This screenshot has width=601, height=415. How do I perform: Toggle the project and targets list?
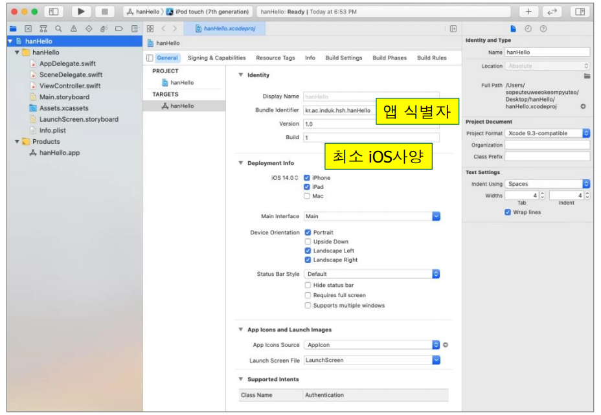(150, 58)
